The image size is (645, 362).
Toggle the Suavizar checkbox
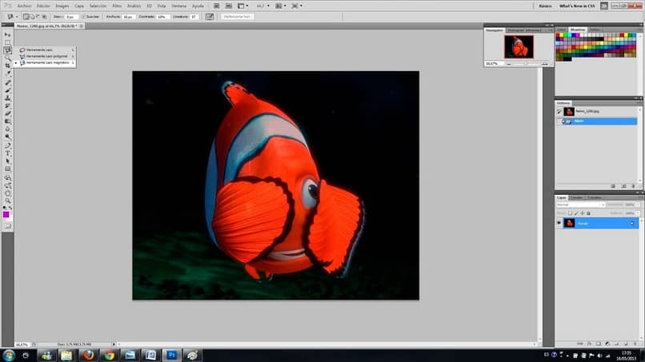[83, 17]
